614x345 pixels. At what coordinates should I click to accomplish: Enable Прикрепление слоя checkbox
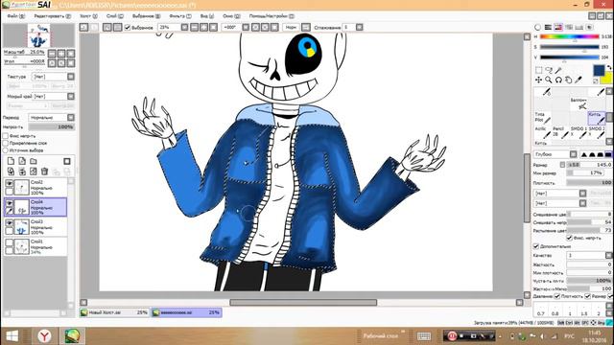[6, 143]
